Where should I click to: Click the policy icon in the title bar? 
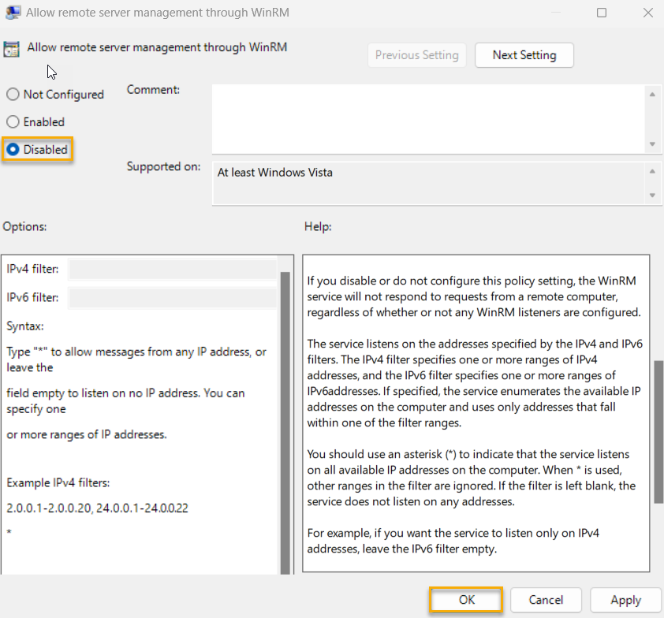pyautogui.click(x=12, y=12)
